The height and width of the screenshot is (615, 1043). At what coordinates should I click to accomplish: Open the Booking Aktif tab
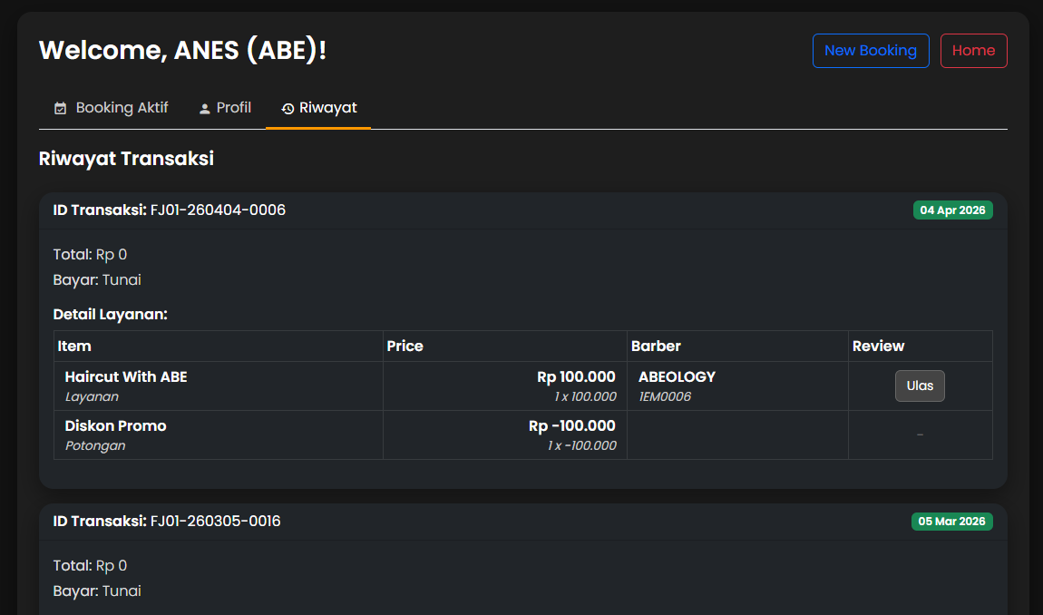[x=111, y=108]
